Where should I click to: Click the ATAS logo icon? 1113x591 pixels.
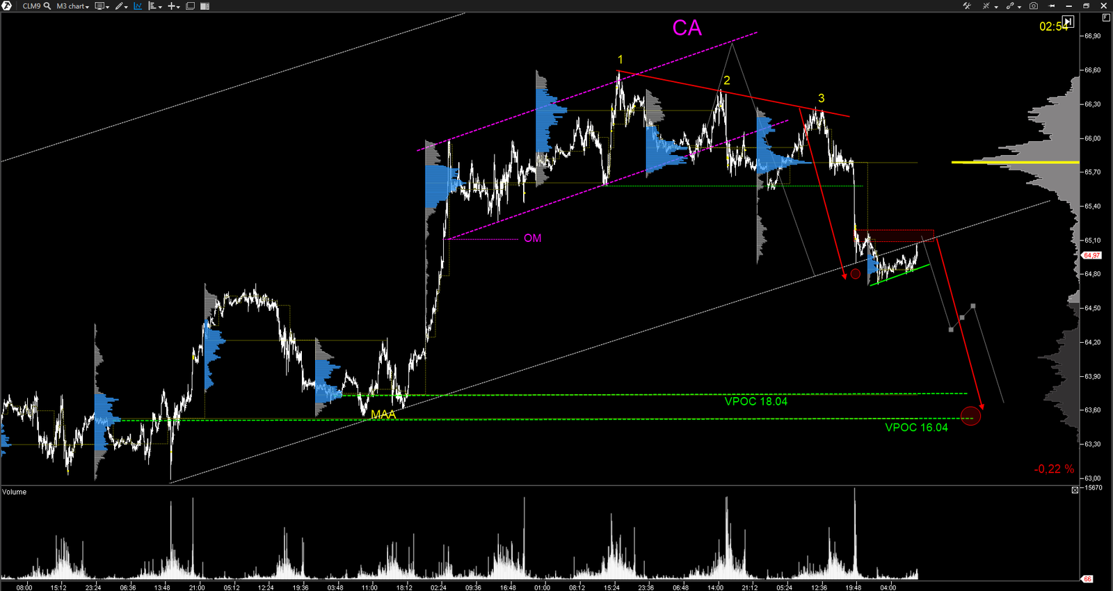click(x=7, y=6)
